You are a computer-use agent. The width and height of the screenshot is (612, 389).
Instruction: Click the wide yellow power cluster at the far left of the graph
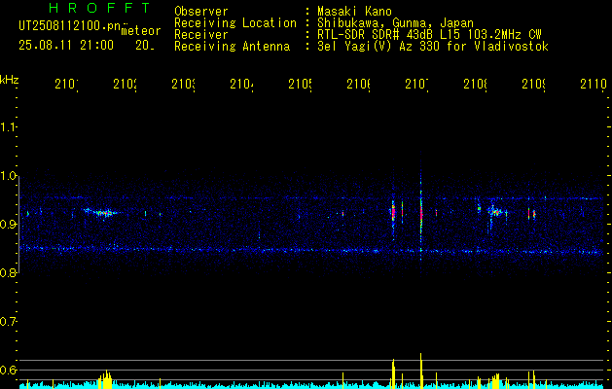105,379
